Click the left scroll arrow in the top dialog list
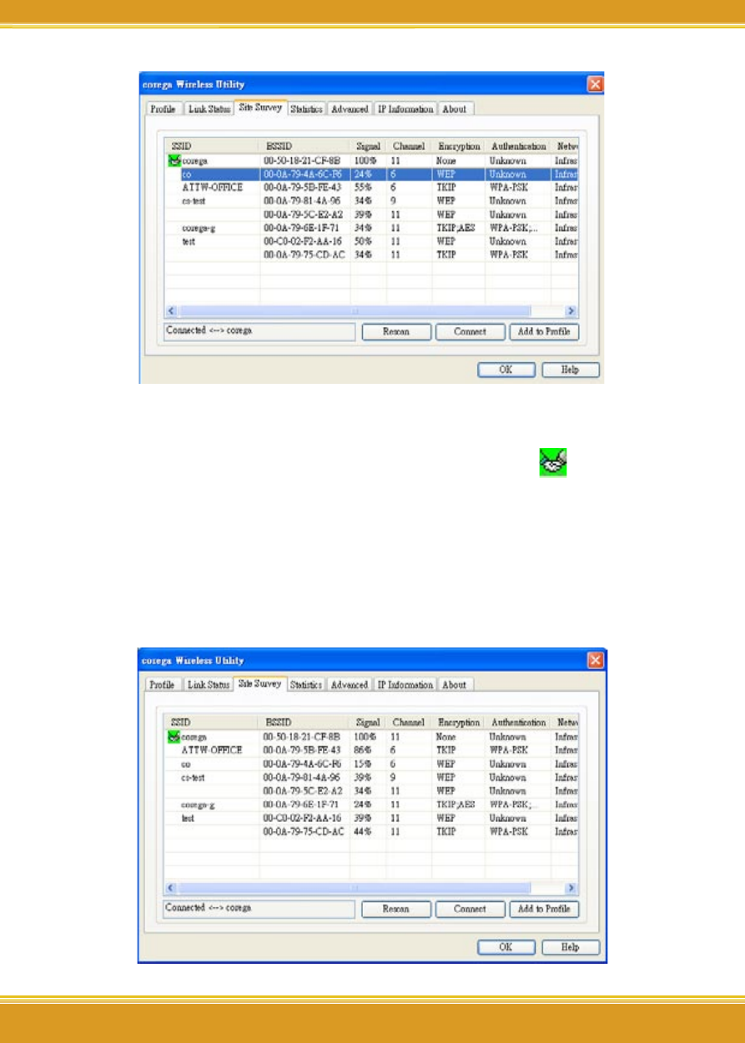Screen dimensions: 745x1043 (171, 310)
